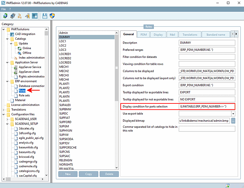Switch to the Mail tab
Screen dimensions: 244x188
tap(172, 34)
